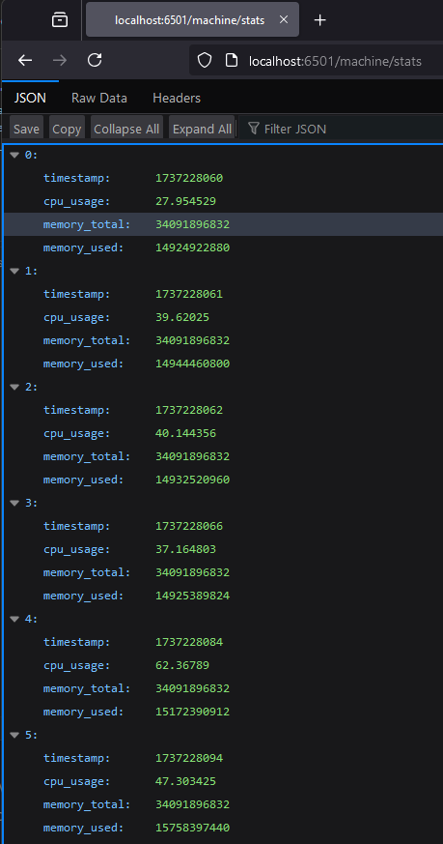443x844 pixels.
Task: Switch to the Headers tab
Action: [x=177, y=98]
